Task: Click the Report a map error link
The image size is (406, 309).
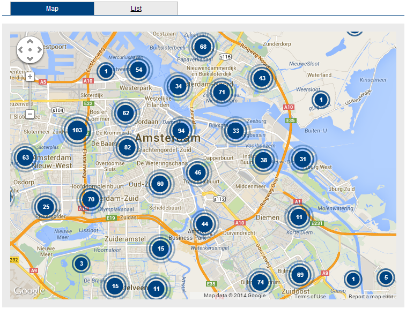Action: pyautogui.click(x=371, y=297)
